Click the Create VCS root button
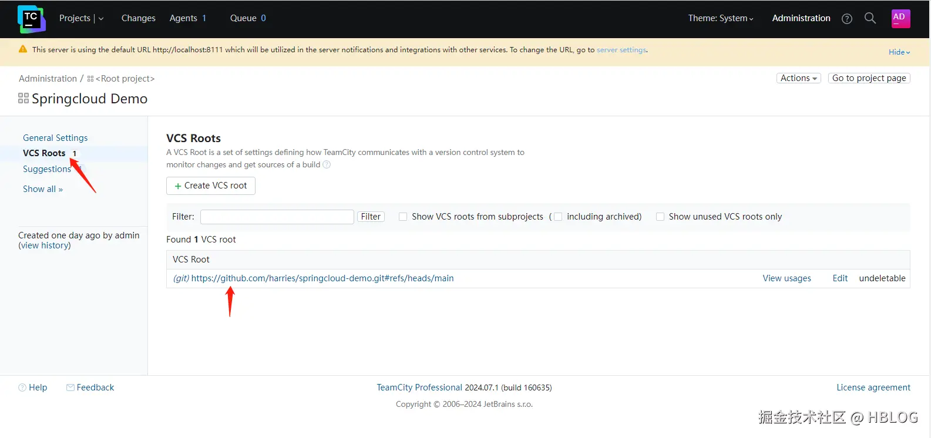This screenshot has height=438, width=931. coord(211,186)
